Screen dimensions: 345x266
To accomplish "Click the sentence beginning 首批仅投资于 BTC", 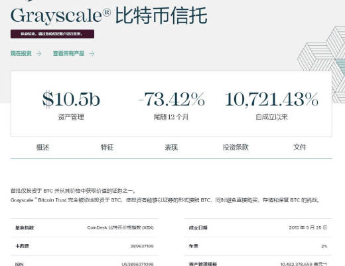I will pyautogui.click(x=73, y=191).
